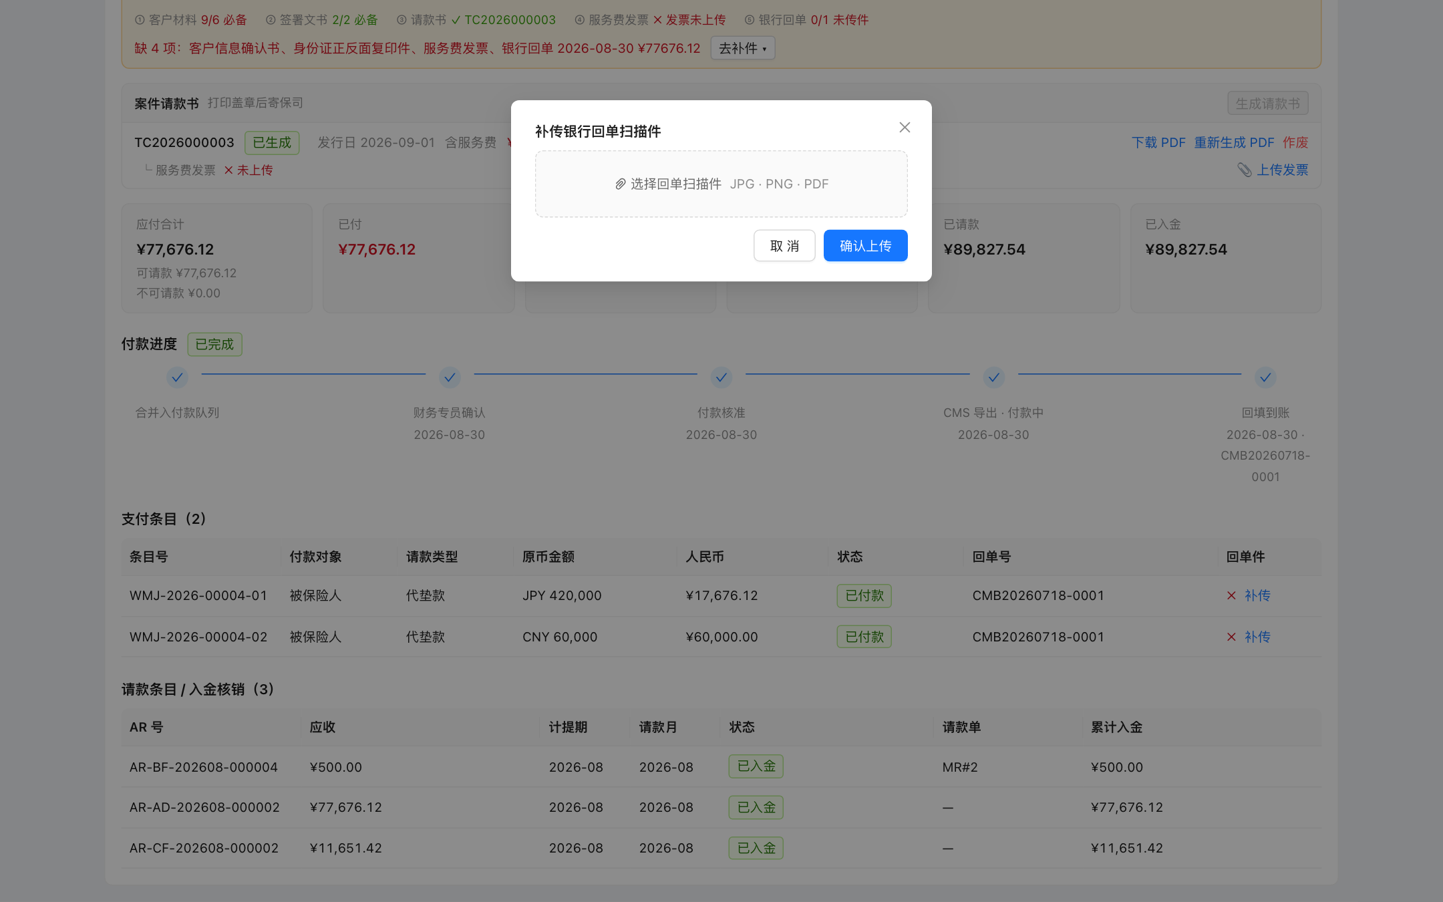Click the 财务专员确认 step checkmark
Viewport: 1443px width, 902px height.
(450, 378)
